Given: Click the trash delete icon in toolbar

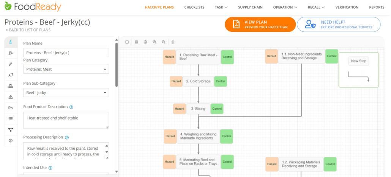Looking at the screenshot, I should 173,42.
